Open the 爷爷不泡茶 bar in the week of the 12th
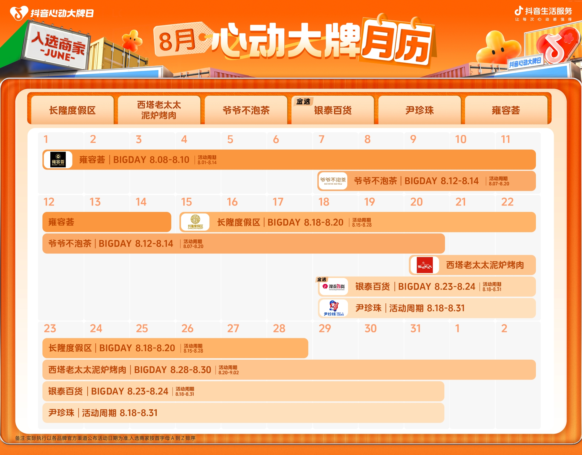 [x=244, y=243]
